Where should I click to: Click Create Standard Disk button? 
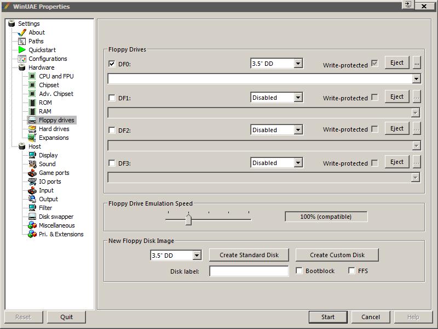point(249,255)
